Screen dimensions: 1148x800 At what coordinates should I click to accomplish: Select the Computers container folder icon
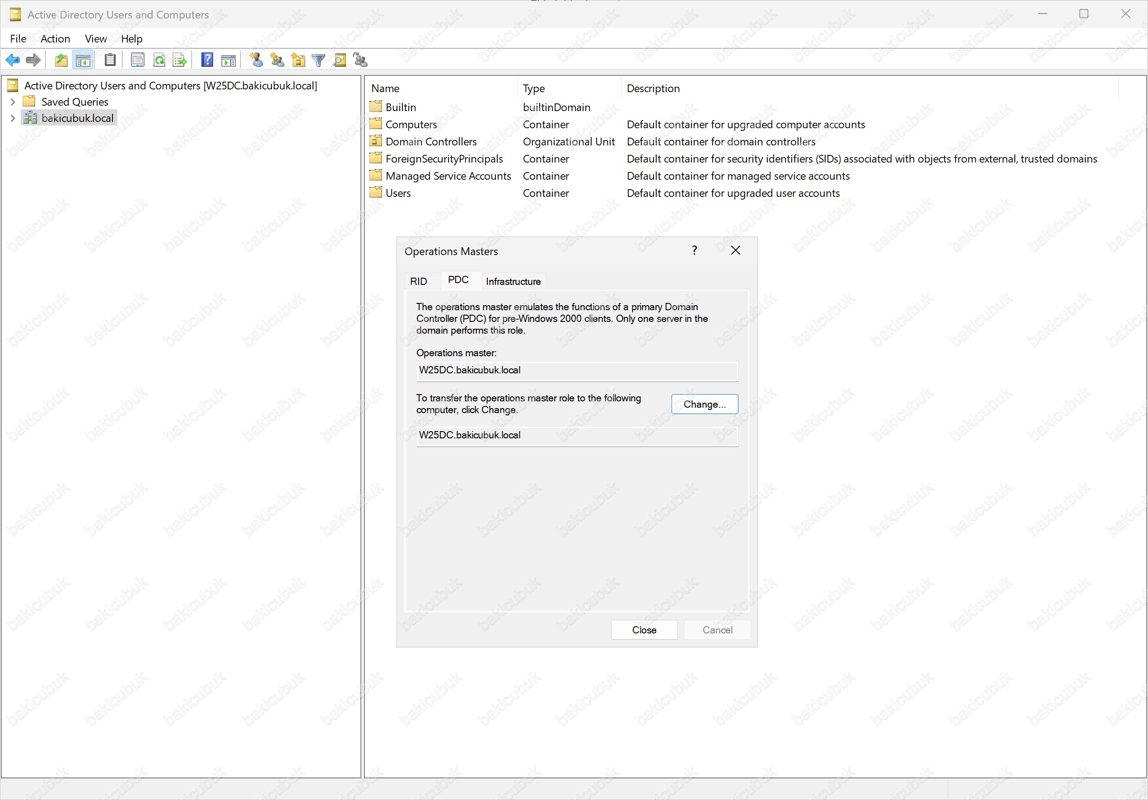click(x=376, y=124)
